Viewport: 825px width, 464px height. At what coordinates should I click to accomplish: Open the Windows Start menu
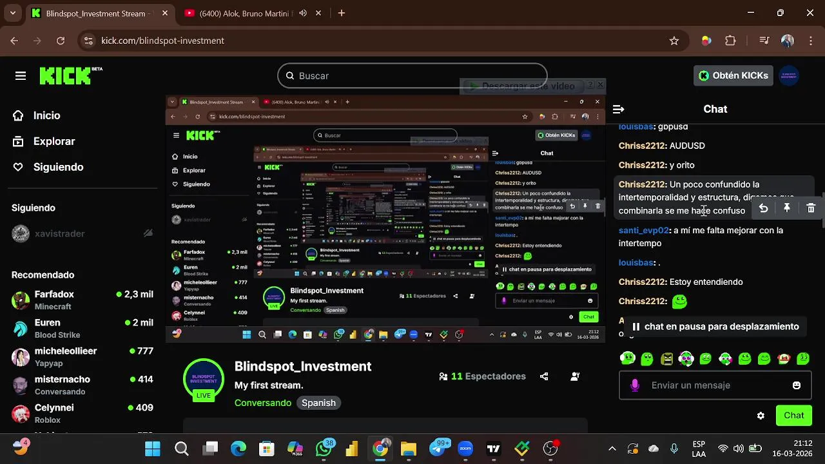tap(153, 449)
